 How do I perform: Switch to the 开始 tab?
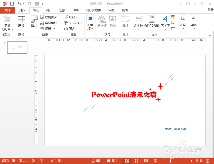[22, 10]
